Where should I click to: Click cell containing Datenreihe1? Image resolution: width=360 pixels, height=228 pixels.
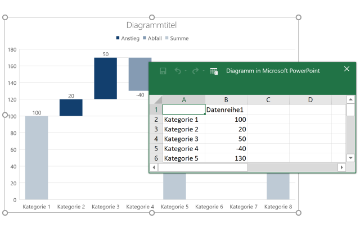click(x=226, y=110)
